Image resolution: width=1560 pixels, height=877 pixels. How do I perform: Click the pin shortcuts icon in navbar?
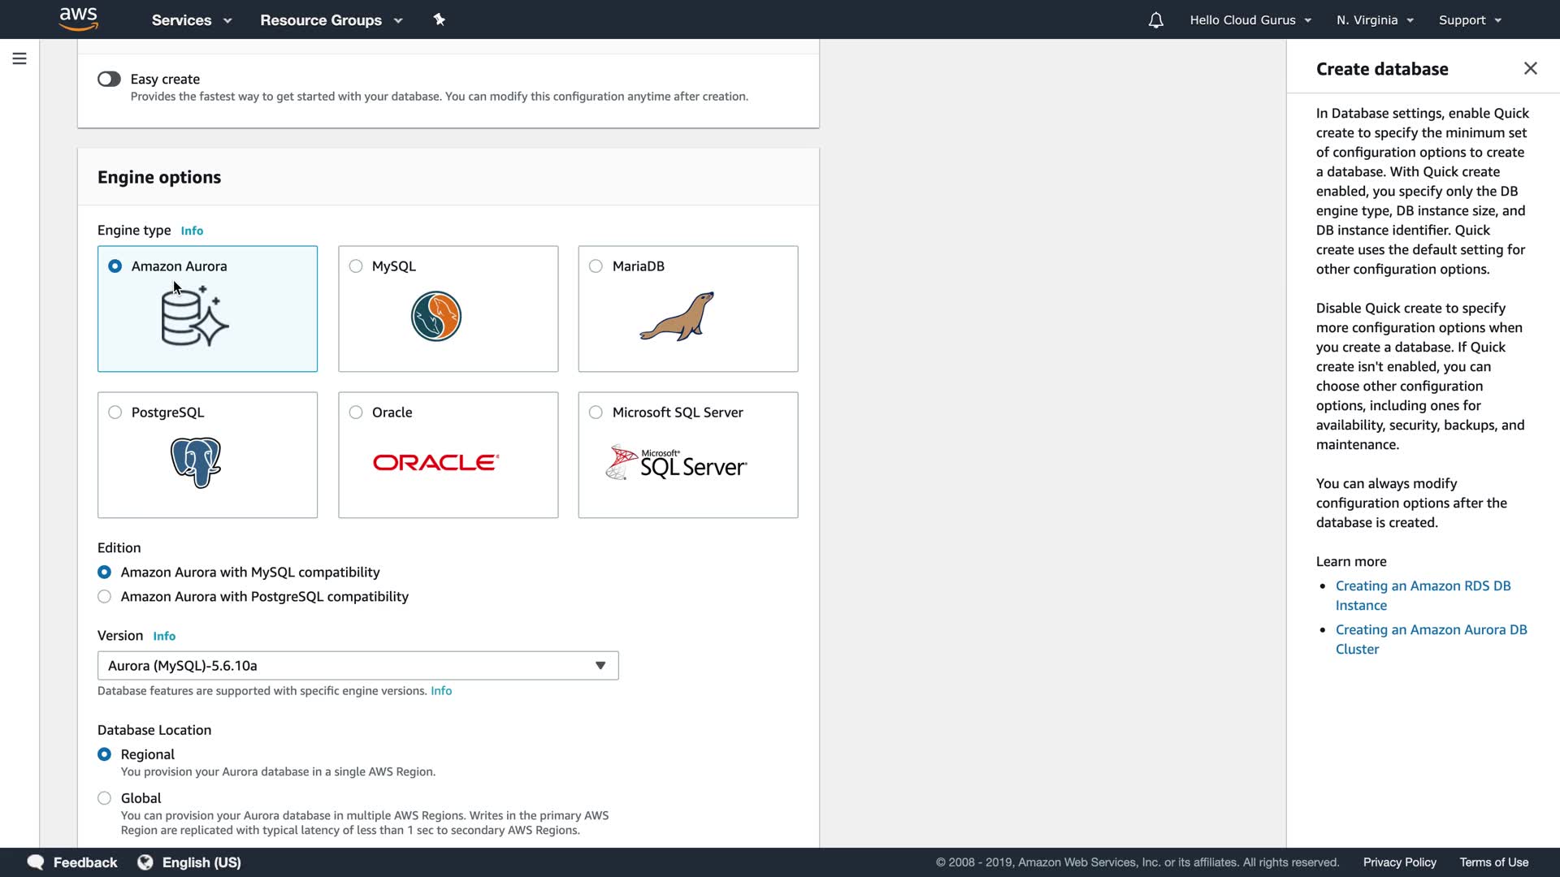pyautogui.click(x=440, y=19)
